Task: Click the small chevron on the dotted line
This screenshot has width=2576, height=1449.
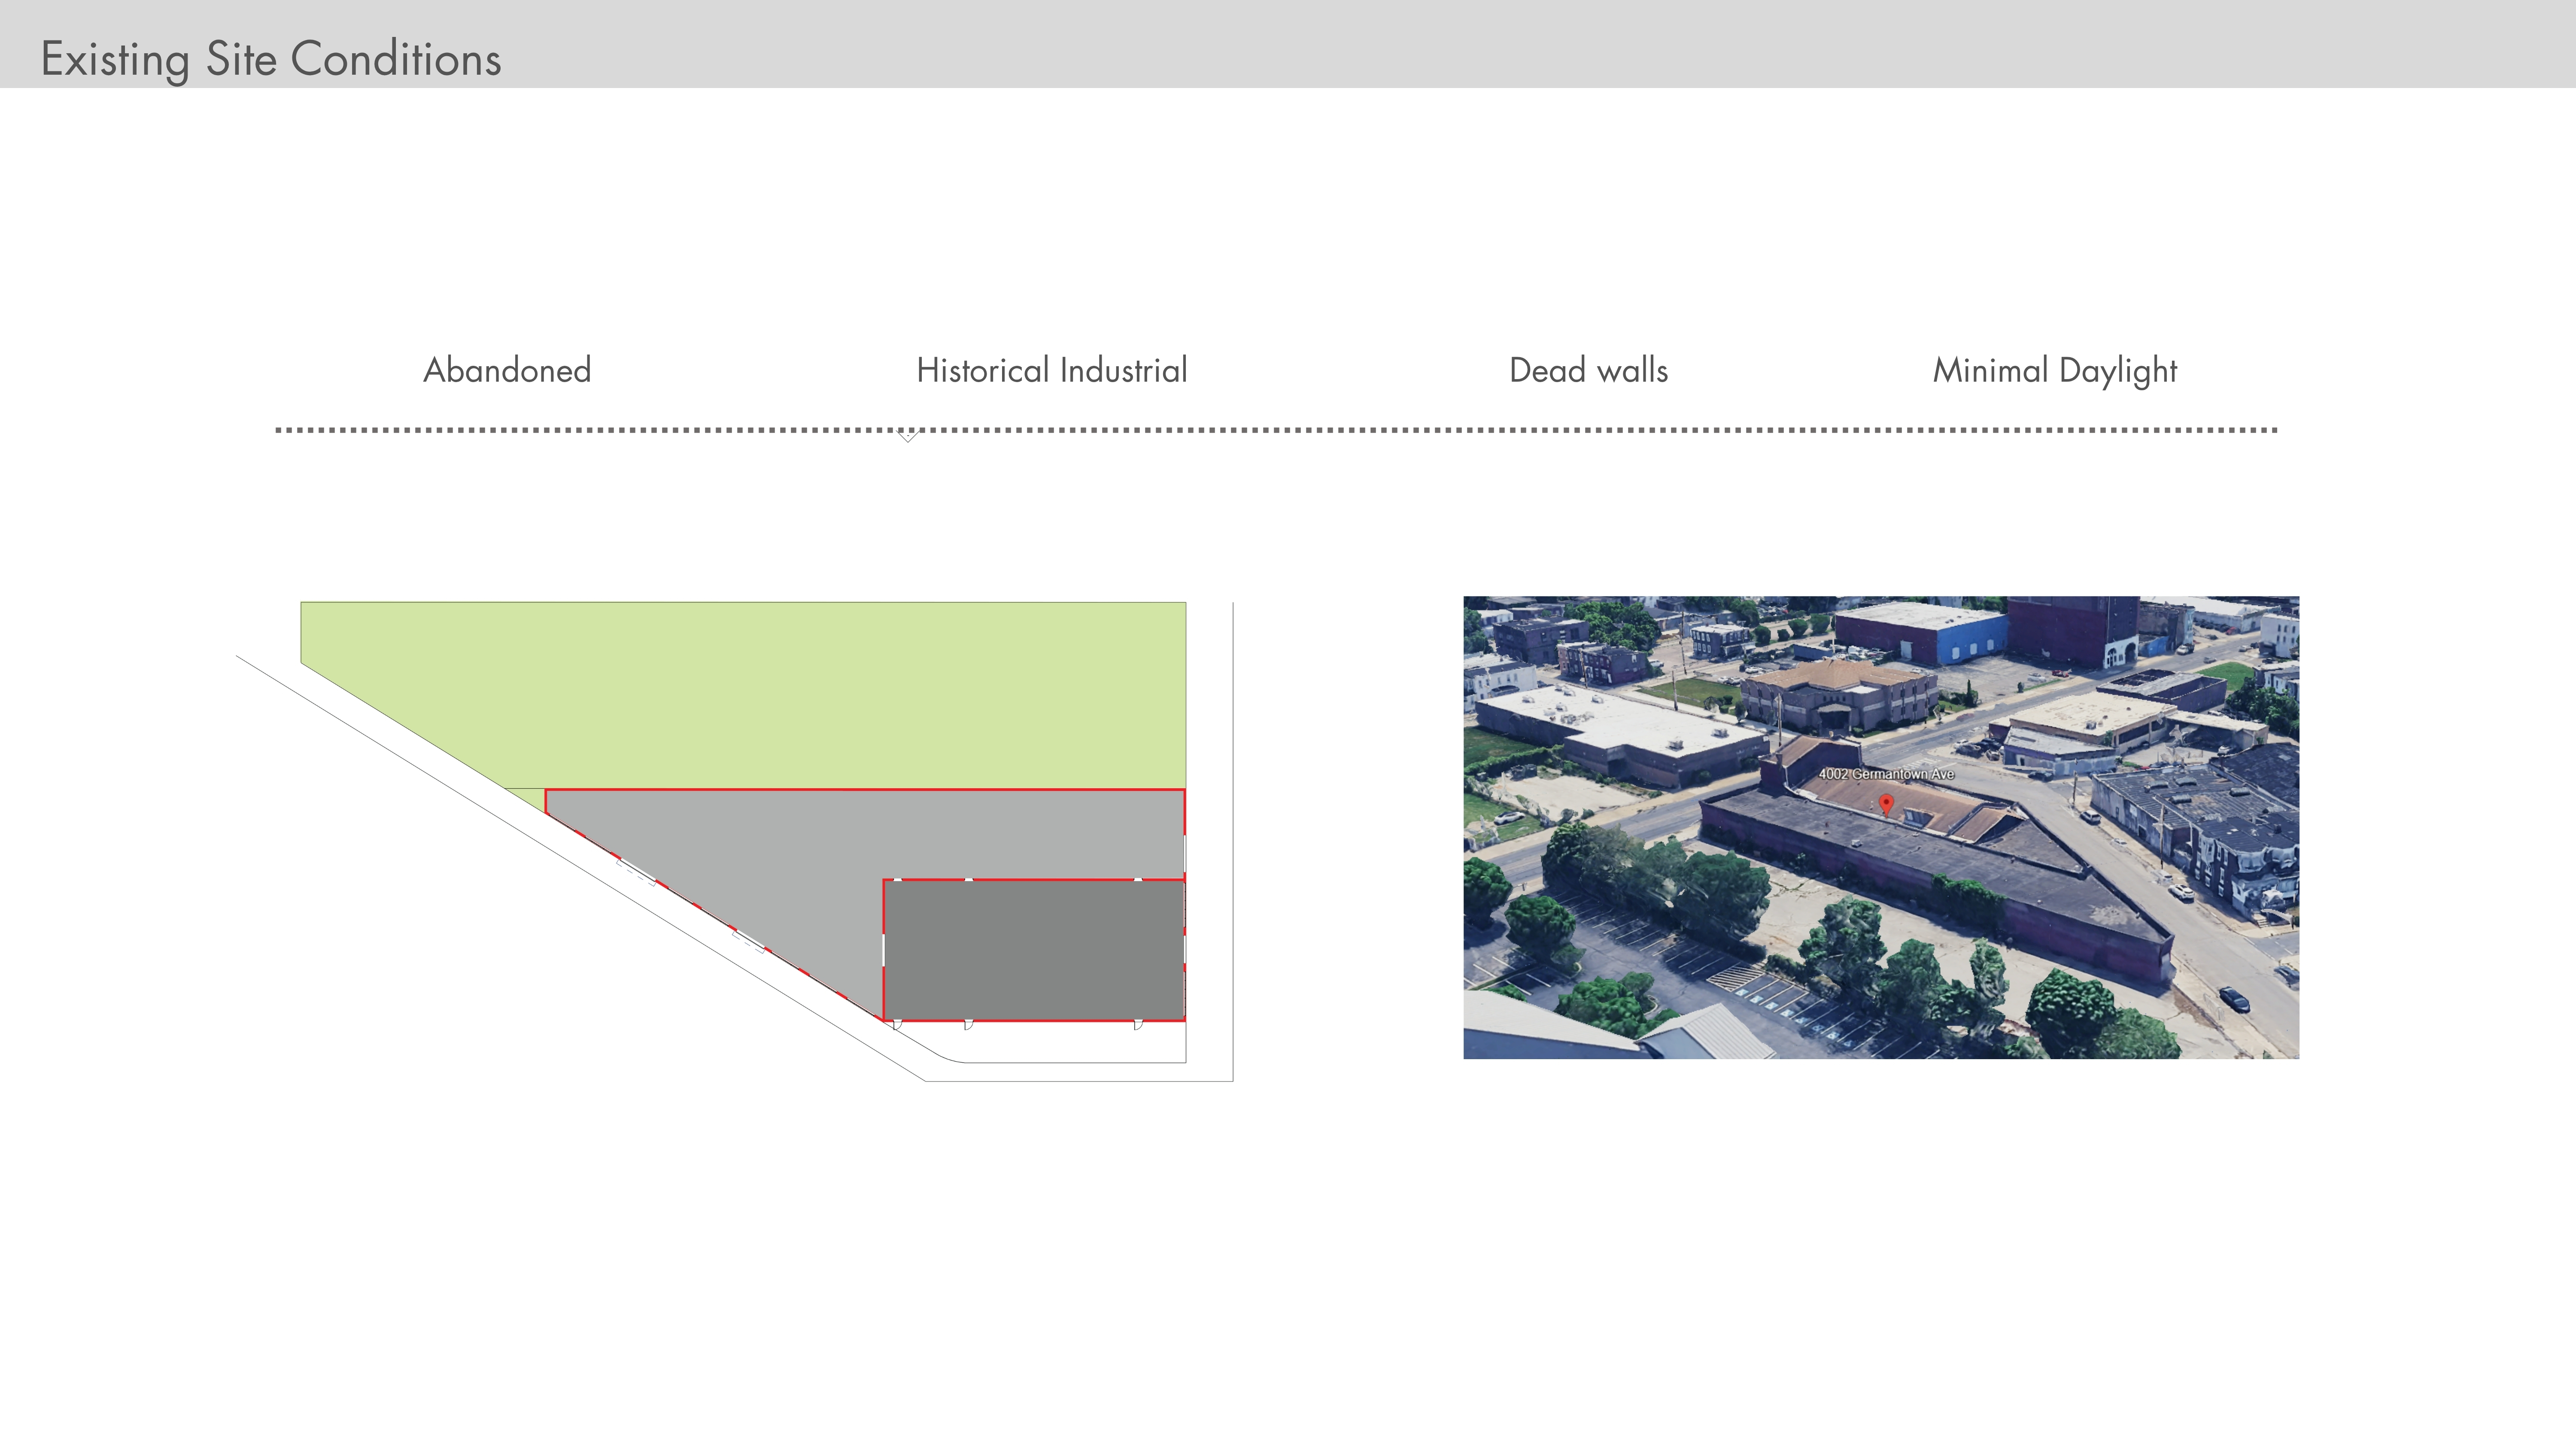Action: (907, 436)
